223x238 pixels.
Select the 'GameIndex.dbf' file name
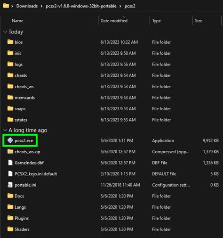29,163
